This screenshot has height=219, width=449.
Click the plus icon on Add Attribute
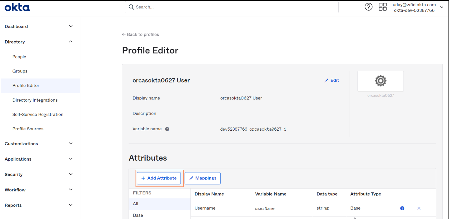(x=143, y=178)
